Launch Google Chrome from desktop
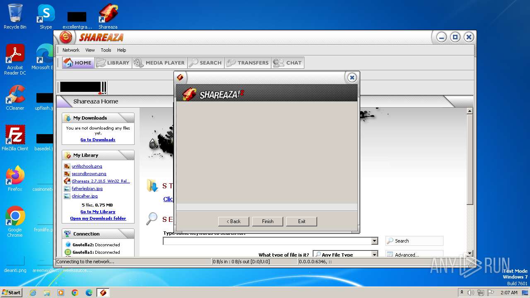Image resolution: width=530 pixels, height=298 pixels. pyautogui.click(x=15, y=222)
